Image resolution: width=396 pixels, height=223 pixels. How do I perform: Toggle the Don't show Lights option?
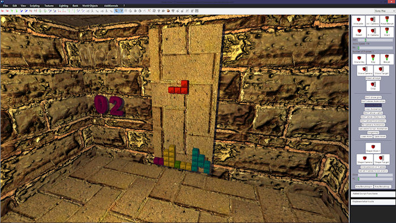click(373, 113)
